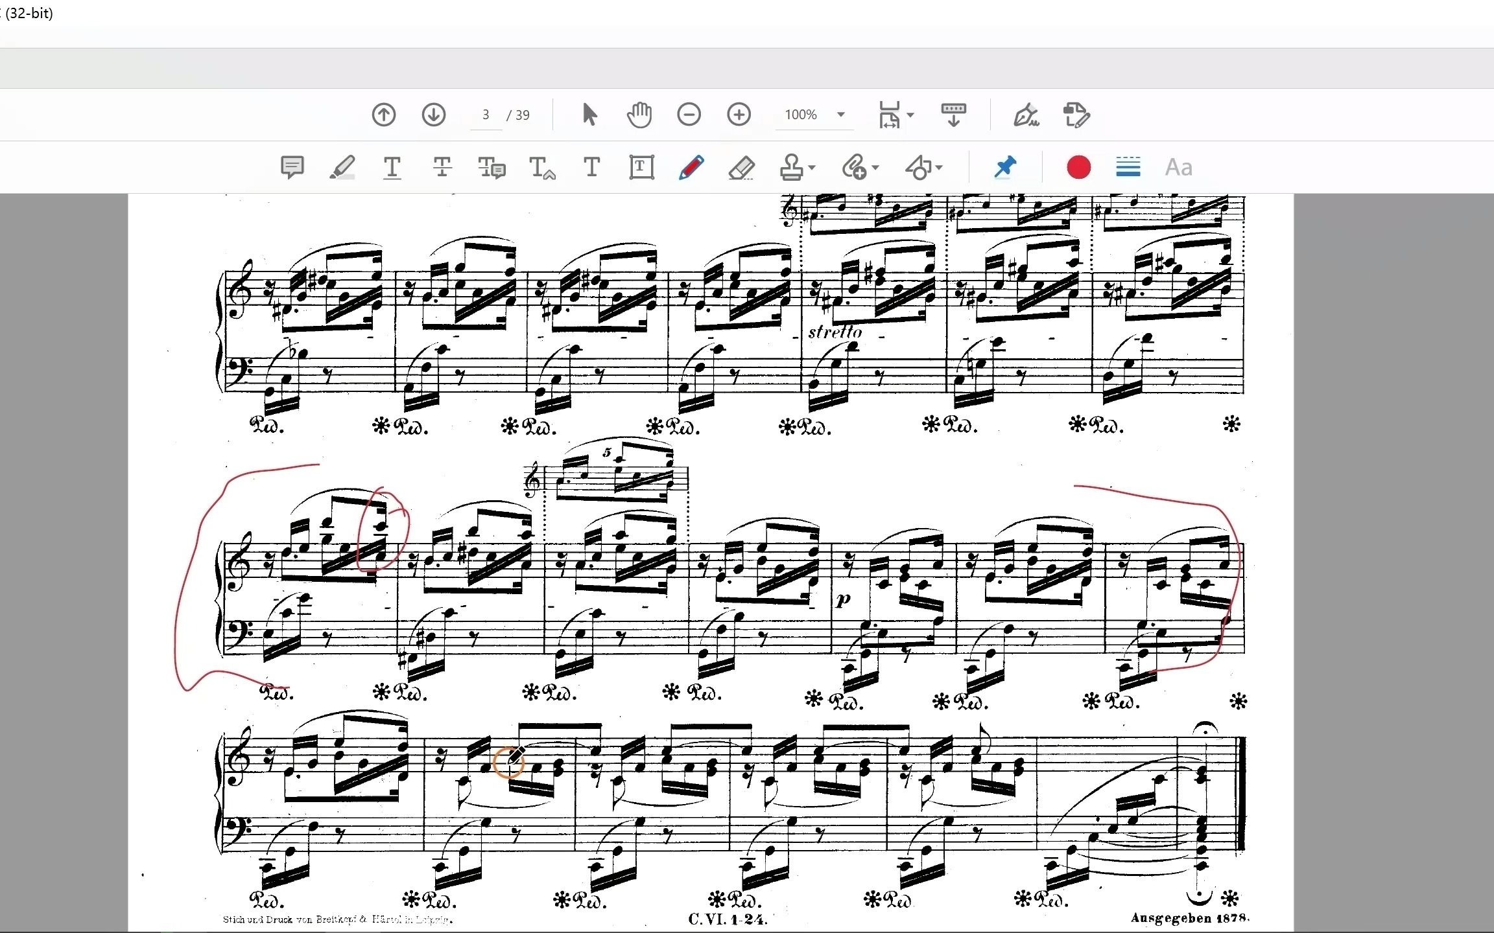This screenshot has width=1494, height=933.
Task: Click the highlight/markup pen tool
Action: [x=342, y=168]
